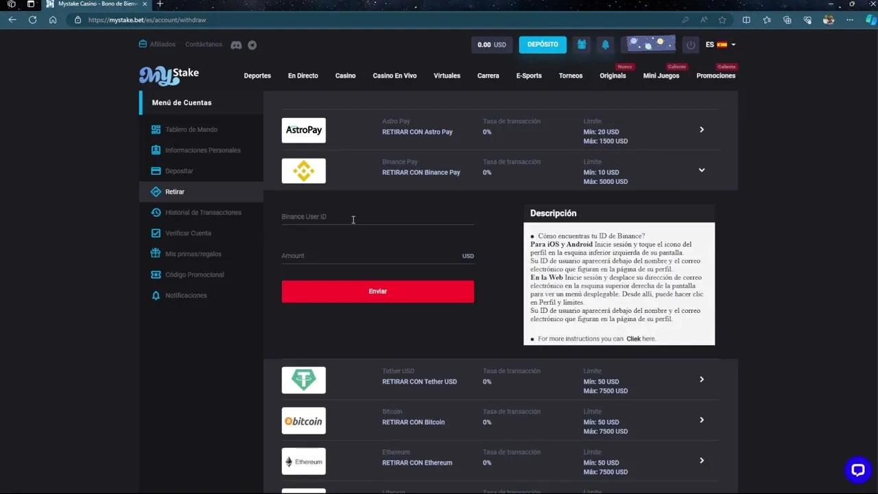Screen dimensions: 878x494
Task: Click the MyStake logo
Action: click(169, 75)
